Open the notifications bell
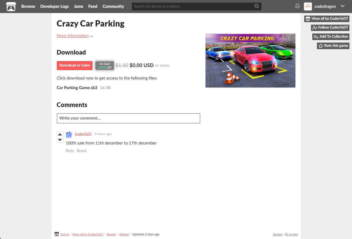The width and height of the screenshot is (352, 239). [x=298, y=6]
